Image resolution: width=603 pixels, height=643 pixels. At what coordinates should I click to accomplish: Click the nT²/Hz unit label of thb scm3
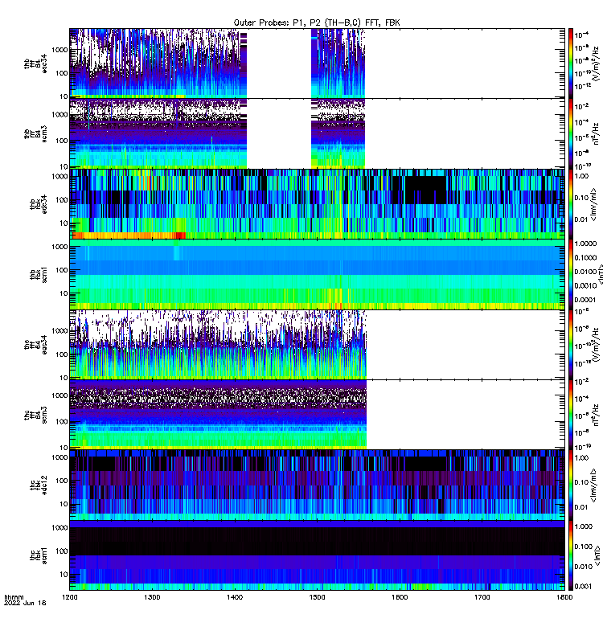596,133
